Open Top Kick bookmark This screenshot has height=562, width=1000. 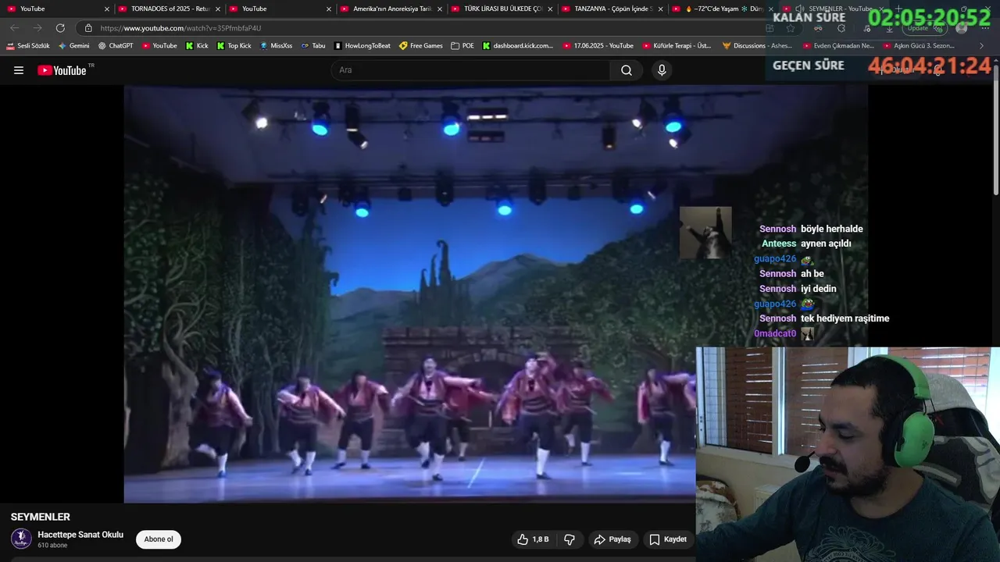[x=234, y=46]
